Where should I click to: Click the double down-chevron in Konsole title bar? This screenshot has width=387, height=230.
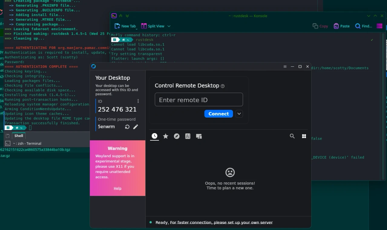point(127,16)
